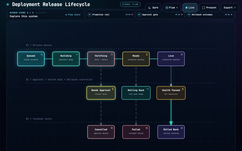Screen dimensions: 242x151
Task: Select the Ready node
Action: coord(136,59)
